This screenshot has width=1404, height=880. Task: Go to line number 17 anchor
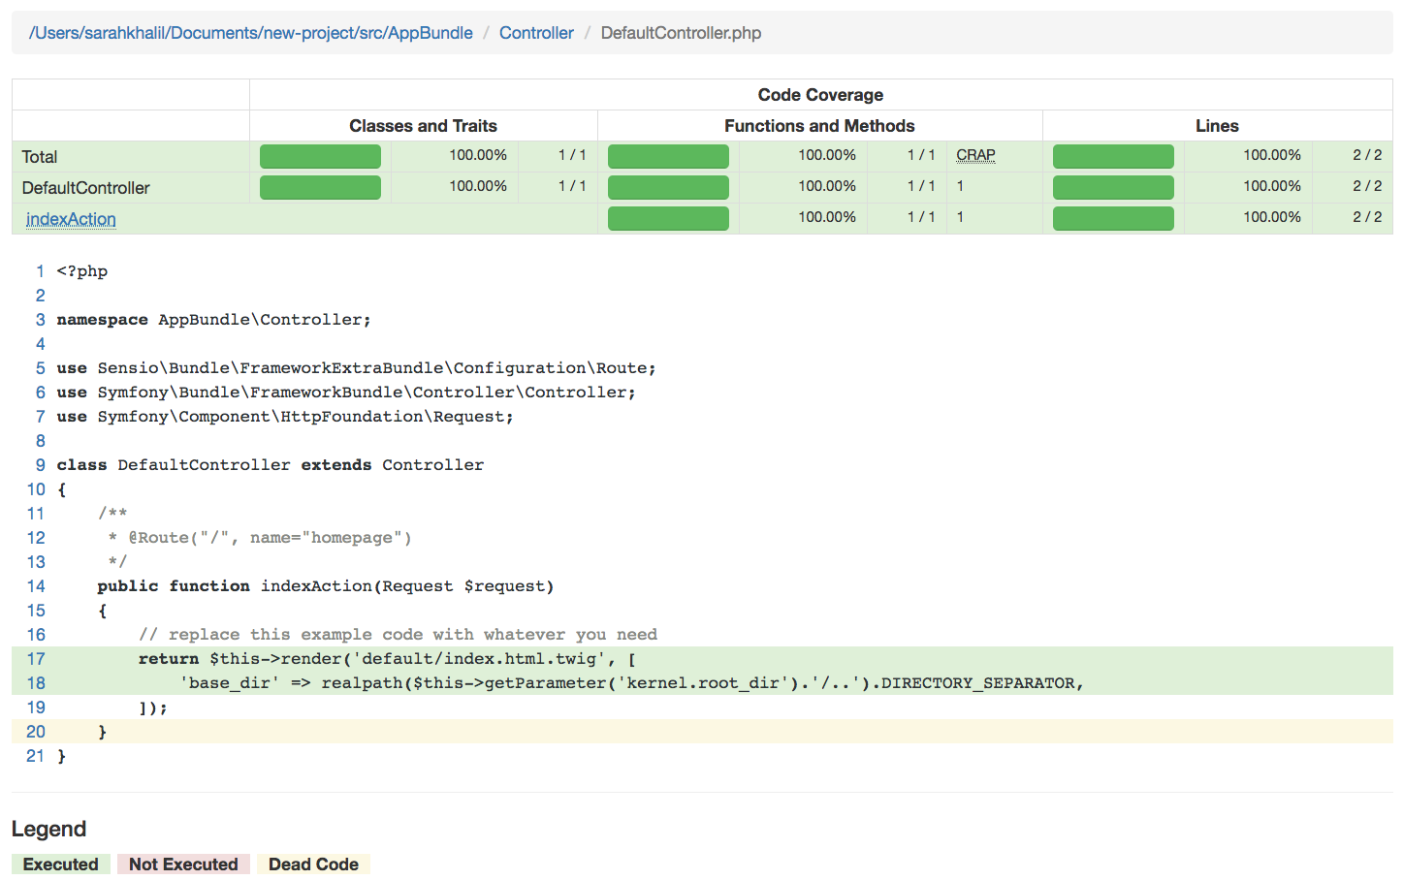pyautogui.click(x=36, y=659)
